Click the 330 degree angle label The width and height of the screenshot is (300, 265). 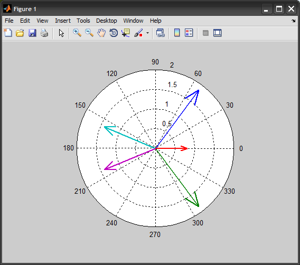229,191
